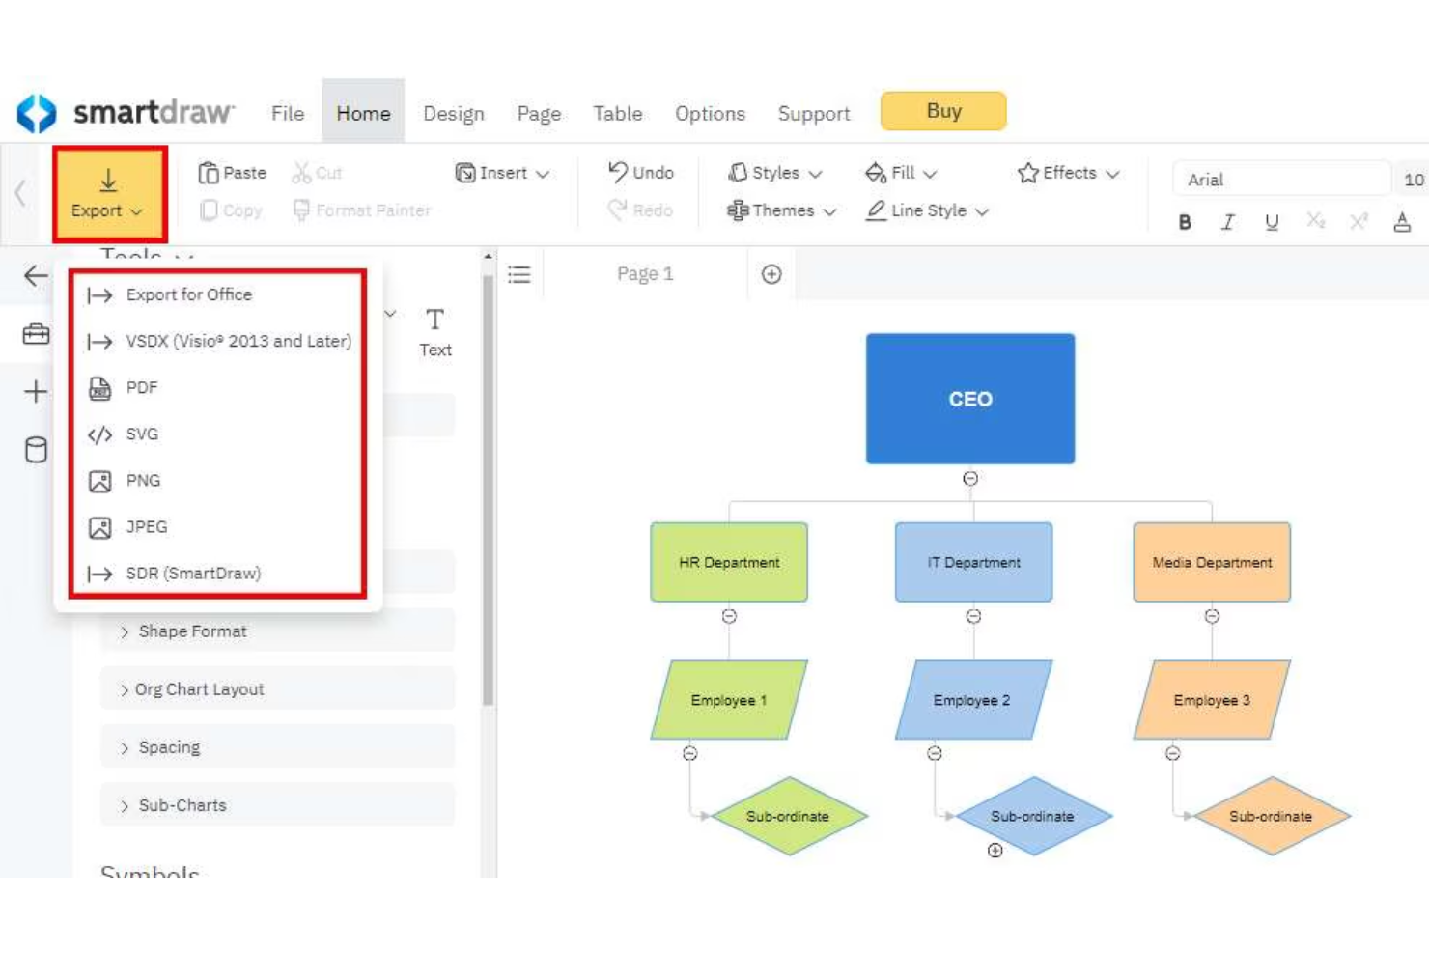This screenshot has height=953, width=1429.
Task: Click the Paste button
Action: click(233, 173)
